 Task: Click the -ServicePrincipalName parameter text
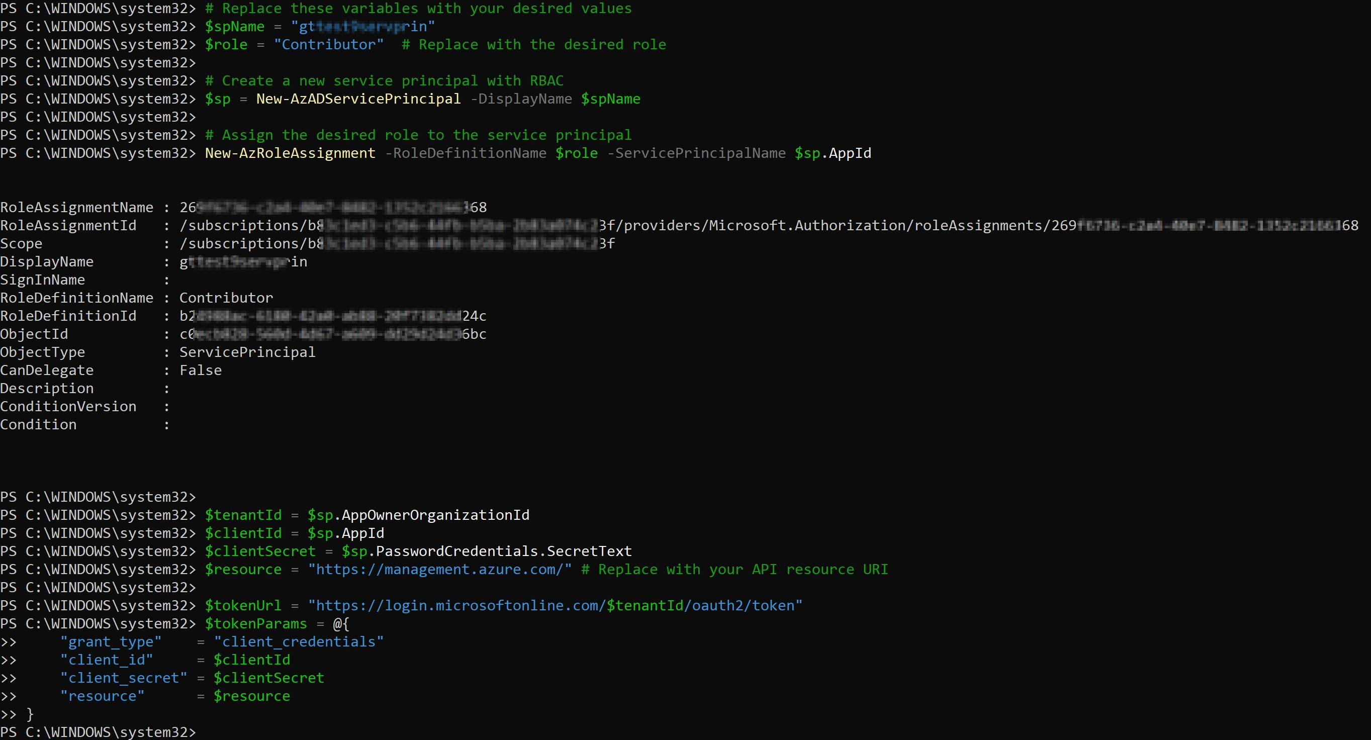point(696,153)
